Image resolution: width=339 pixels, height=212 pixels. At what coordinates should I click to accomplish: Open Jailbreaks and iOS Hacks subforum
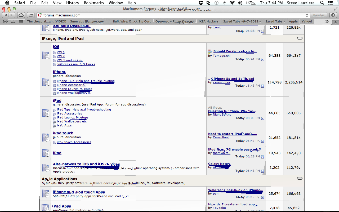[76, 64]
